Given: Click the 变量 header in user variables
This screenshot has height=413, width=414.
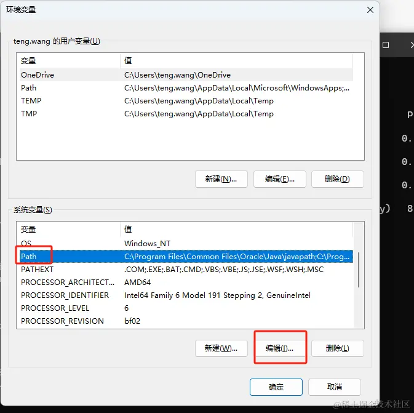Looking at the screenshot, I should pyautogui.click(x=28, y=61).
